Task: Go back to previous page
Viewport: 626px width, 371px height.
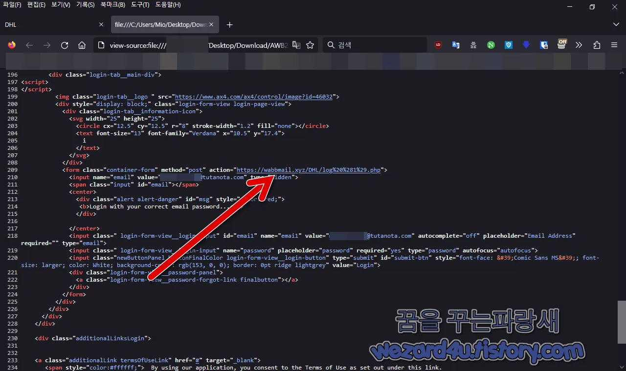Action: click(x=29, y=45)
